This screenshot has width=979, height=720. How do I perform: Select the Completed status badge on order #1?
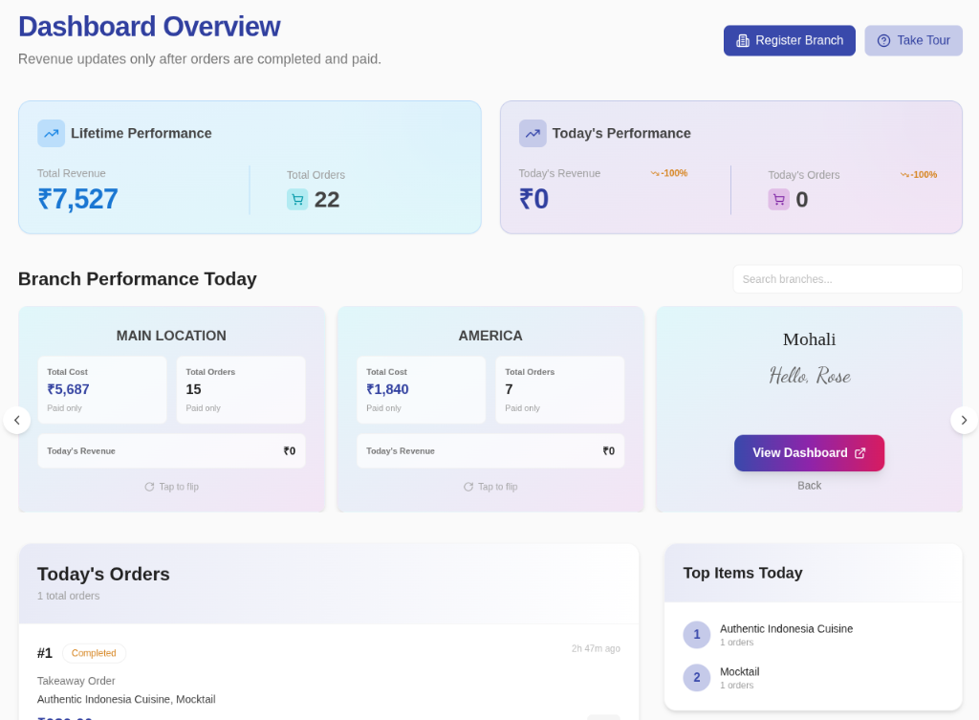pos(94,653)
